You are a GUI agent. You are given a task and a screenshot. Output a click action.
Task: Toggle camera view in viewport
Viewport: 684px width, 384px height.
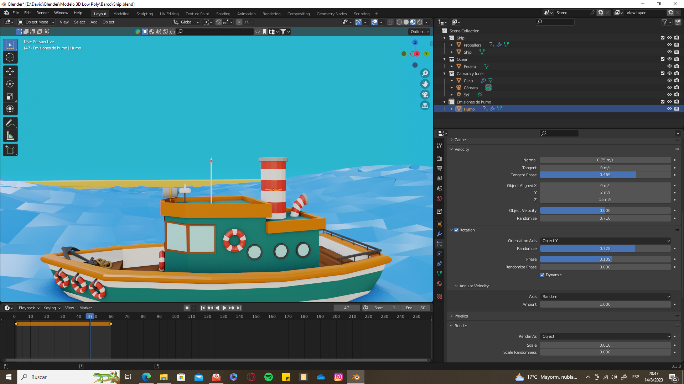coord(425,95)
